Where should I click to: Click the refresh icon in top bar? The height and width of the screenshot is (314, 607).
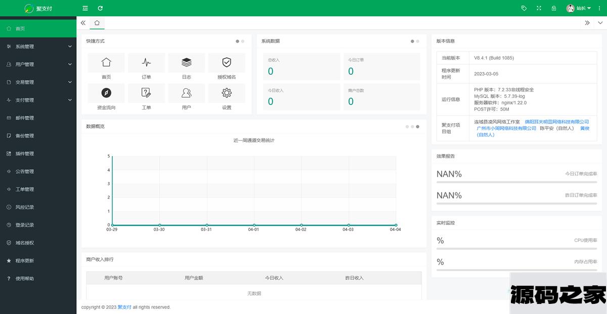click(100, 8)
